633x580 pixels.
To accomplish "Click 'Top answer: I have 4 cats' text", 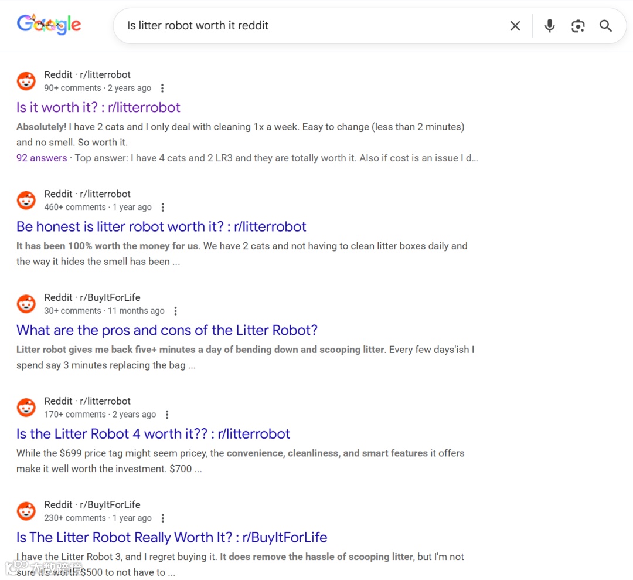I will pos(276,158).
